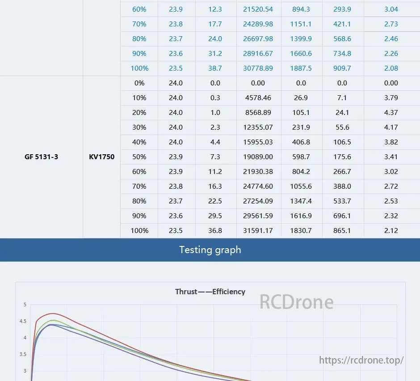This screenshot has height=381, width=420.
Task: Select the 50% throttle cell
Action: 139,157
